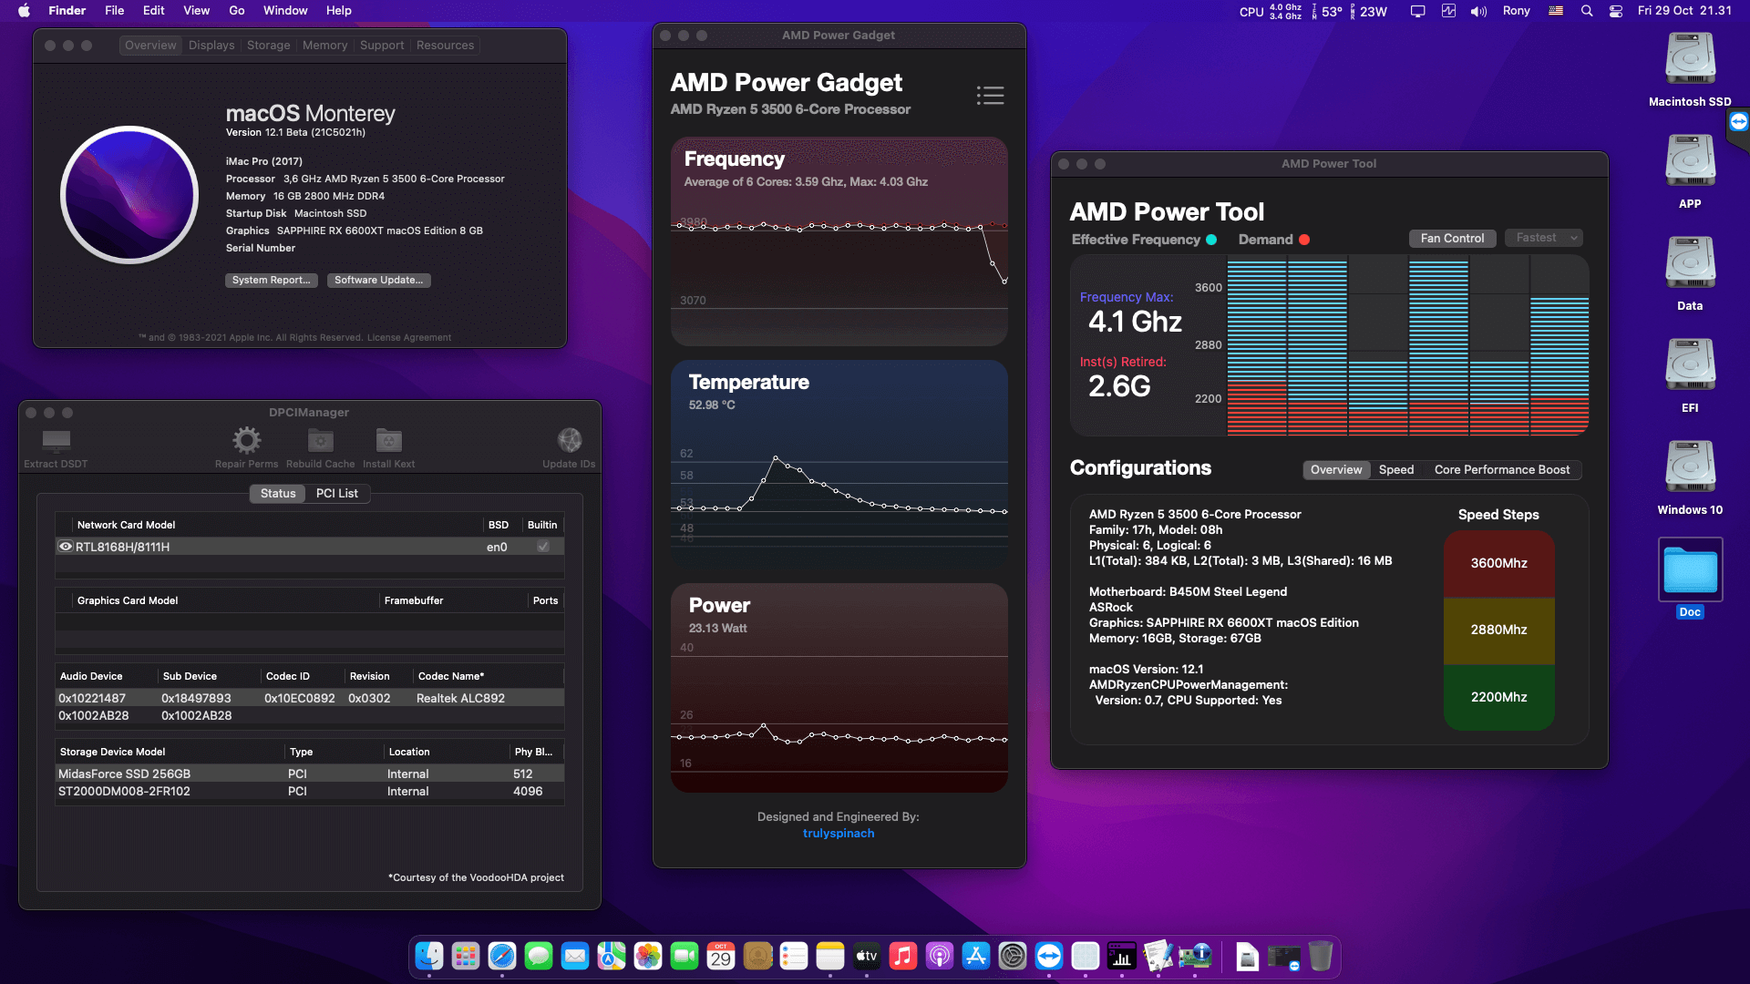This screenshot has height=984, width=1750.
Task: Select the MidasForce SSD 256GB row
Action: [x=309, y=774]
